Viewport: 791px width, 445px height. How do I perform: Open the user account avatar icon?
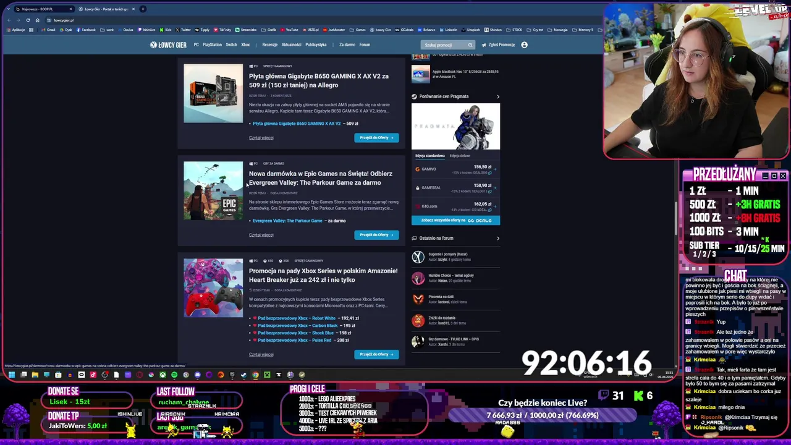pos(524,44)
